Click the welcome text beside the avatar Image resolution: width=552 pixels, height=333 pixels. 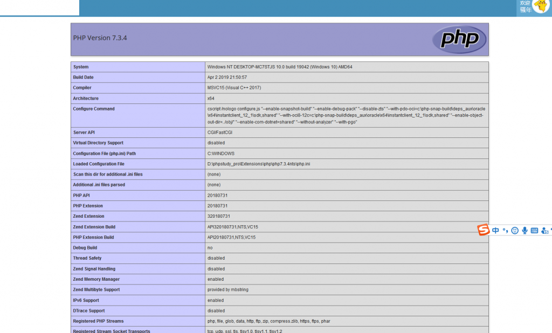[x=525, y=6]
